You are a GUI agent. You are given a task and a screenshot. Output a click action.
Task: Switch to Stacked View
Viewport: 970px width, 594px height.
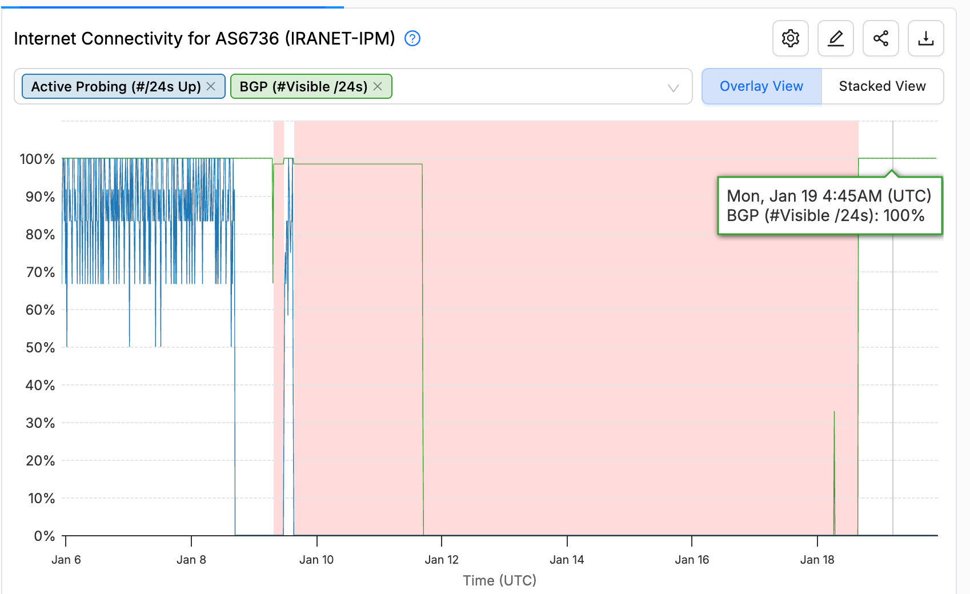coord(881,86)
